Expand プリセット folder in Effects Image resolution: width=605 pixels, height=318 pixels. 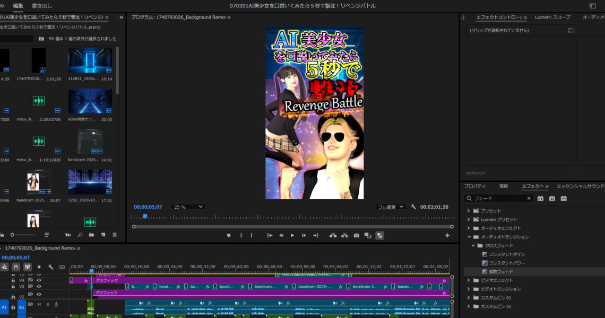click(x=469, y=211)
